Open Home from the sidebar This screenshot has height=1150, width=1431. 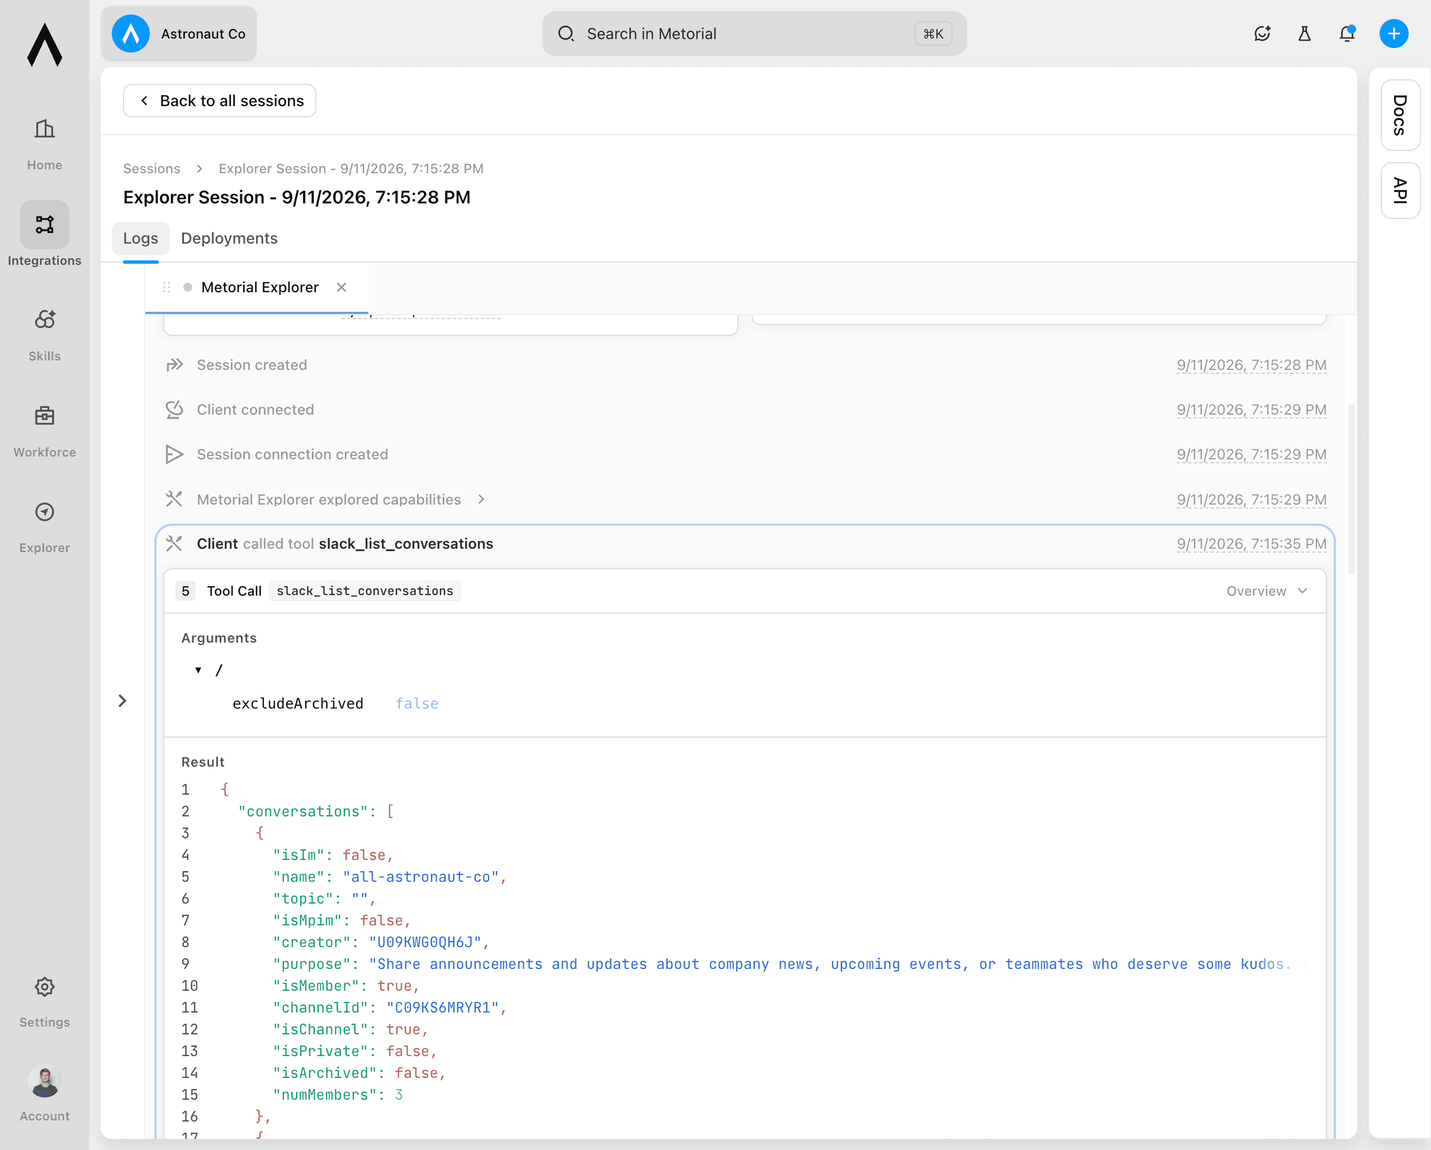point(45,144)
